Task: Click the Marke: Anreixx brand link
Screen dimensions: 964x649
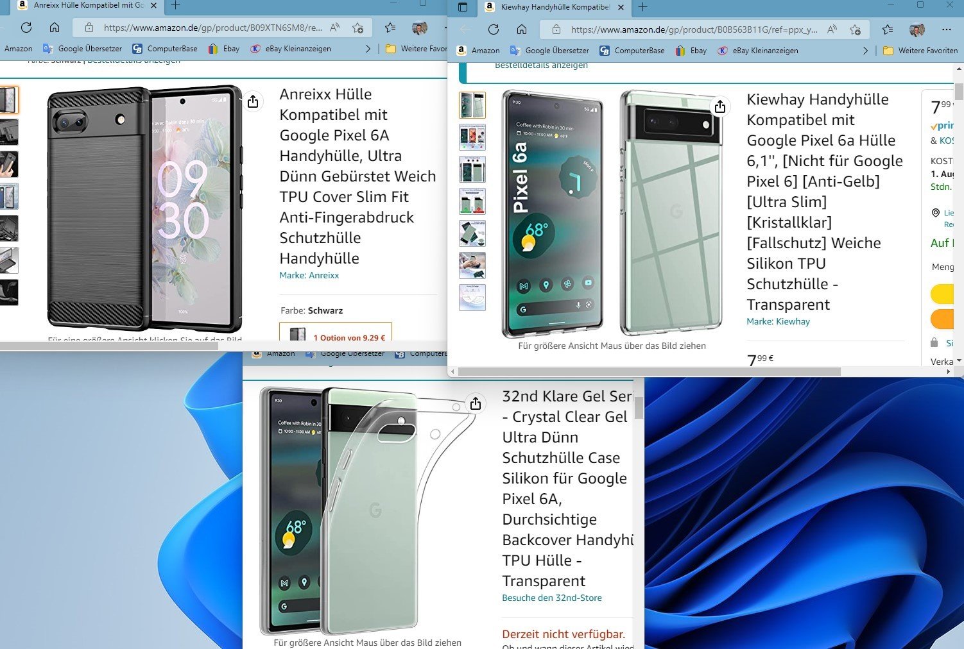Action: 309,275
